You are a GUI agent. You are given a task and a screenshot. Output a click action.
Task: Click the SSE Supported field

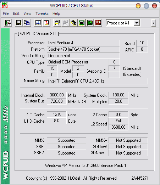[66, 147]
